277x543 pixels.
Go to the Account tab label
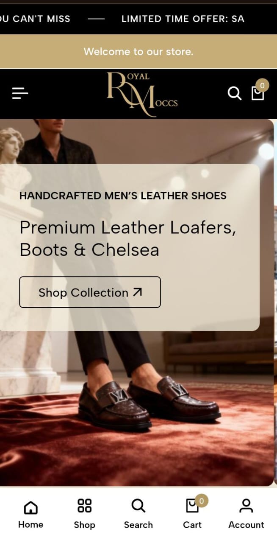(x=246, y=525)
